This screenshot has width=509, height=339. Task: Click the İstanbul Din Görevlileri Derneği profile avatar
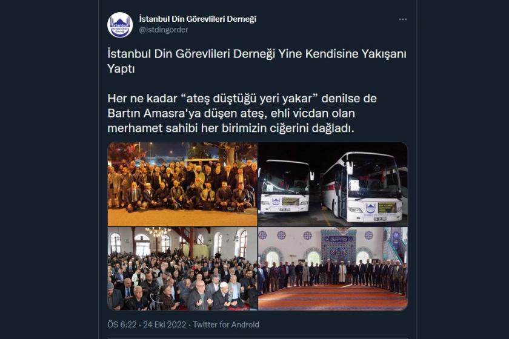120,25
